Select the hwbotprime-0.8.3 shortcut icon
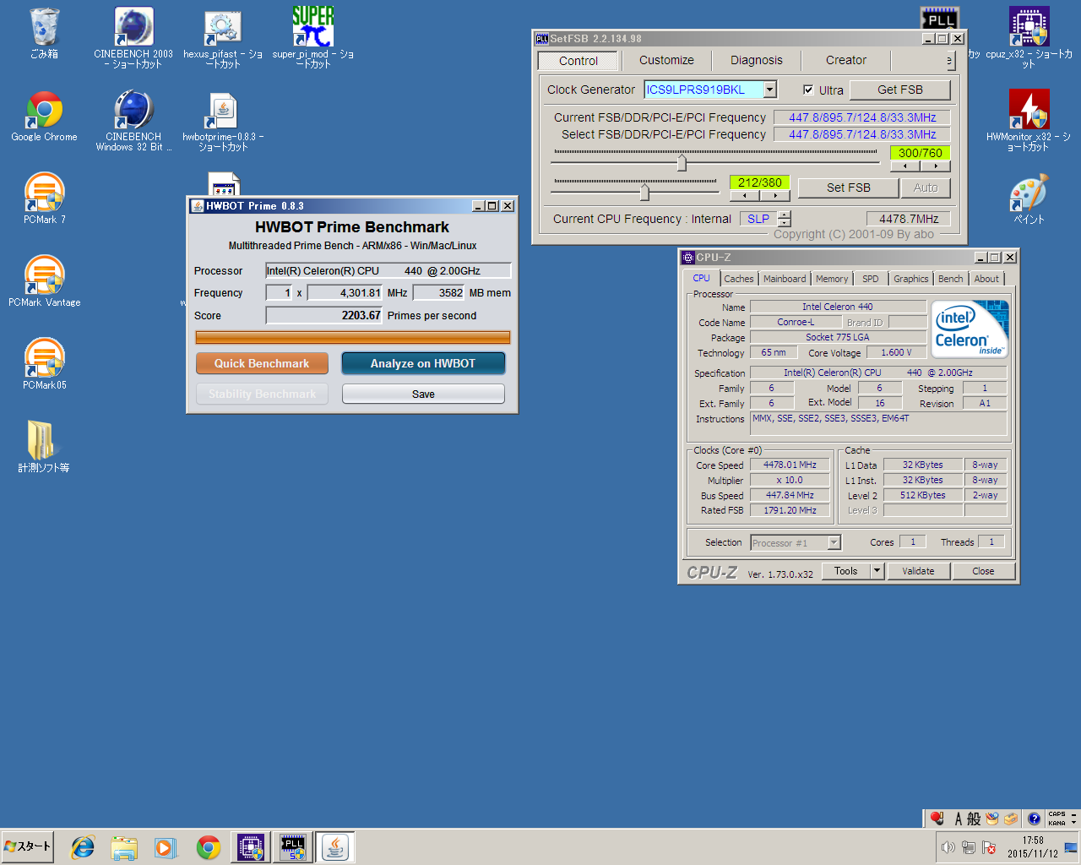Screen dimensions: 1081x865 point(223,120)
